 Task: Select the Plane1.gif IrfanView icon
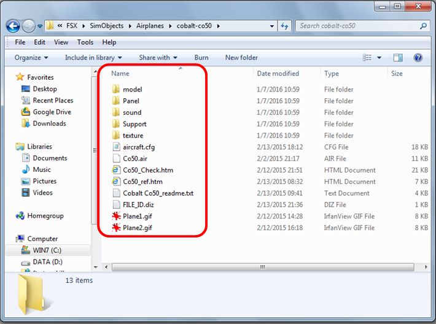(116, 216)
